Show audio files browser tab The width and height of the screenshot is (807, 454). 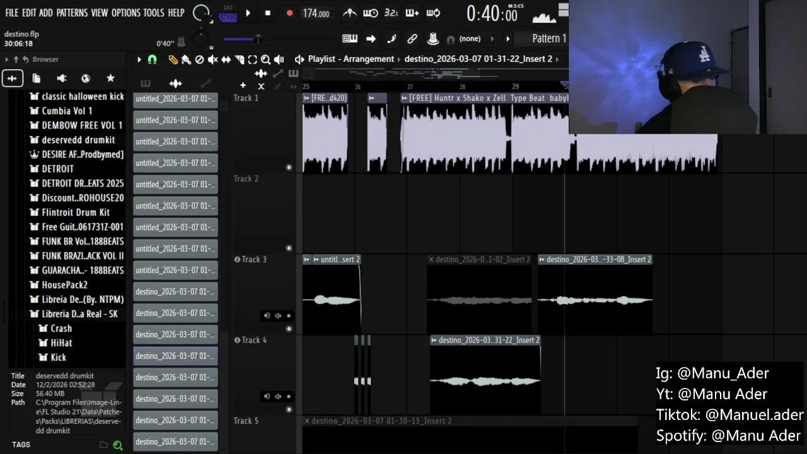(12, 78)
